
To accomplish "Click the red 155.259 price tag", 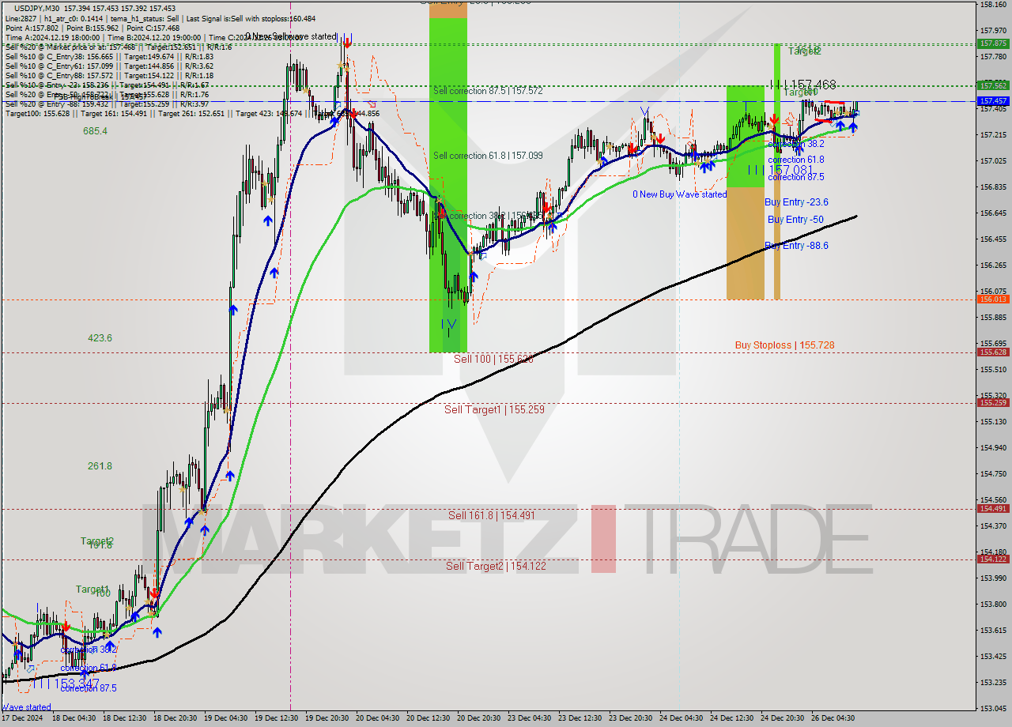I will point(993,403).
